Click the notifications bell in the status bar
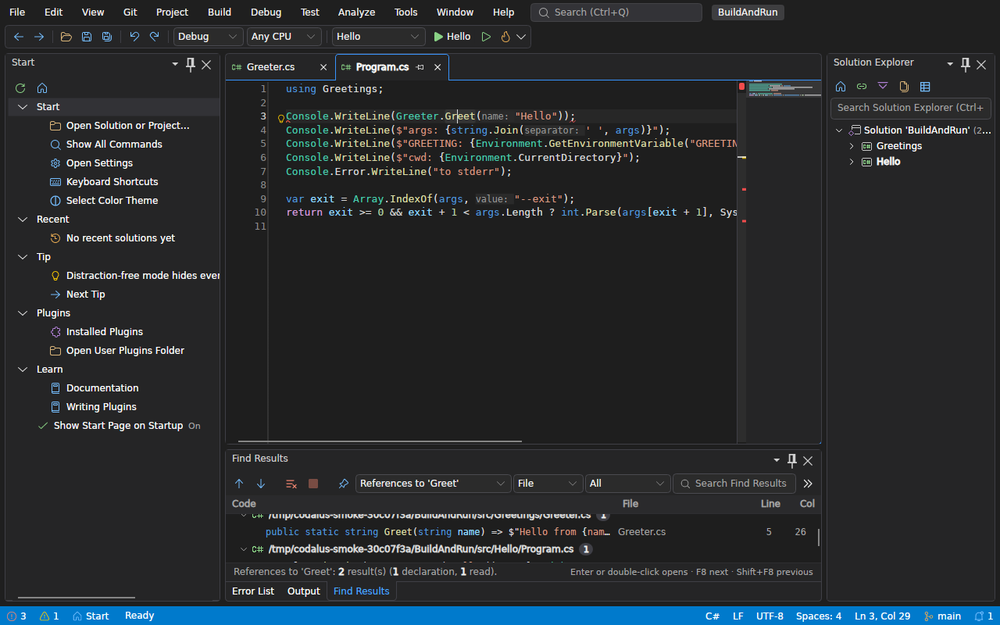This screenshot has width=1000, height=625. click(984, 616)
